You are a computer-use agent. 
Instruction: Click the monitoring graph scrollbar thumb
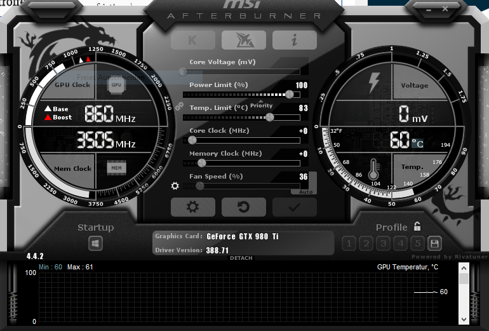point(464,279)
